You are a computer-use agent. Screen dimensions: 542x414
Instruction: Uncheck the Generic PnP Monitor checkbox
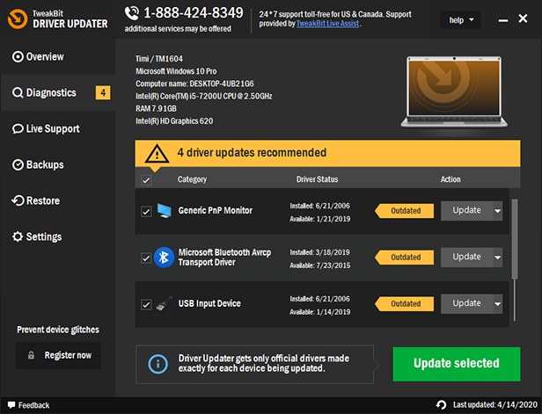point(146,211)
